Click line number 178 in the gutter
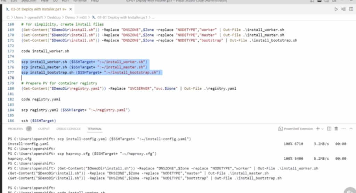The width and height of the screenshot is (356, 193). tap(11, 78)
